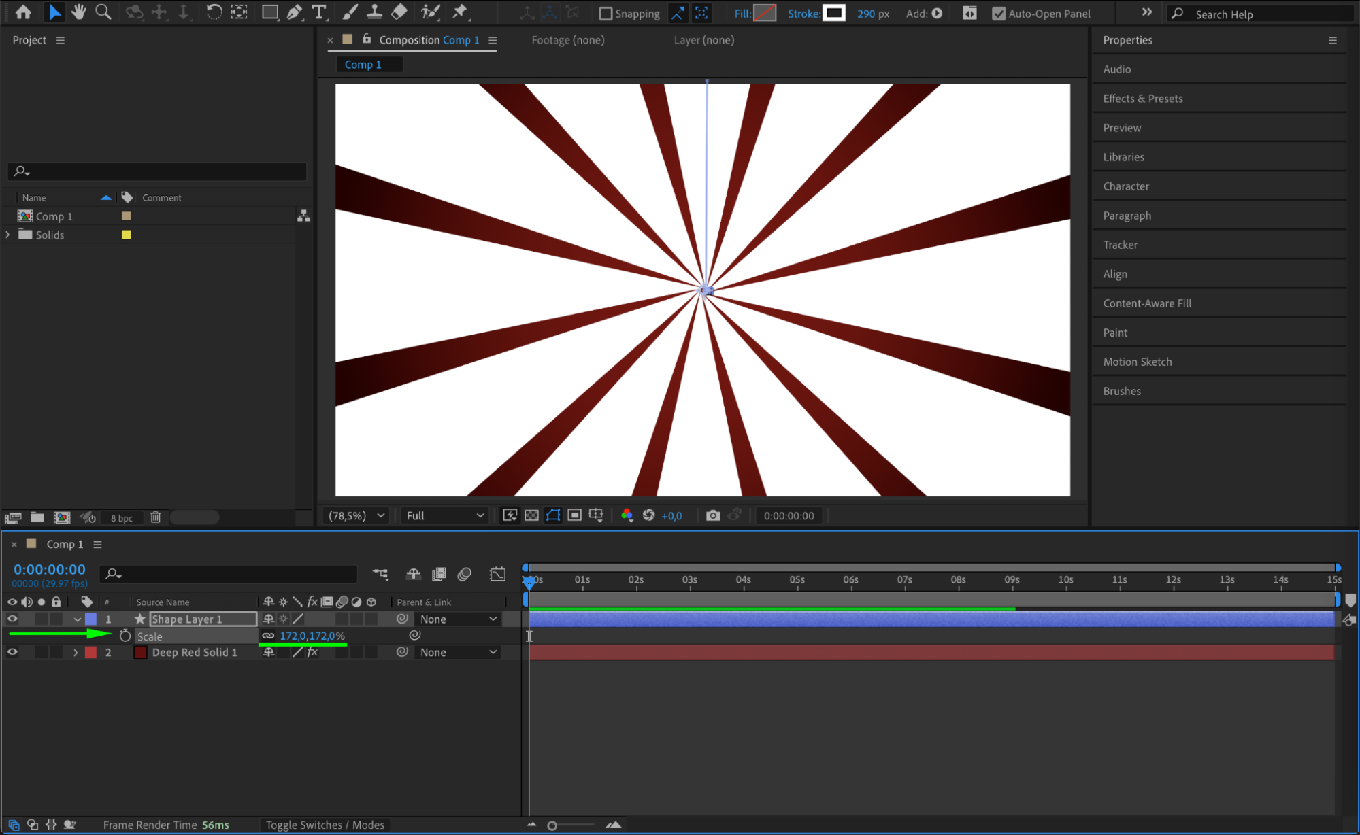
Task: Toggle Fast Previews button in viewer
Action: click(x=510, y=515)
